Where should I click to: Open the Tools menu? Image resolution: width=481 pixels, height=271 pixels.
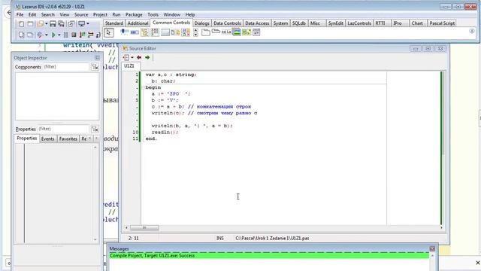[153, 14]
